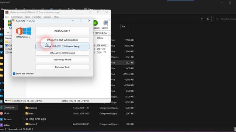Open Downloads in Explorer sidebar
The width and height of the screenshot is (236, 132).
tap(9, 107)
